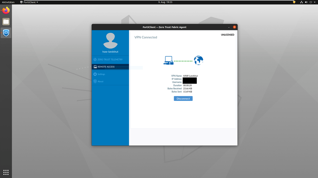
Task: Disconnect the HAW-Landshut VPN
Action: click(x=183, y=98)
